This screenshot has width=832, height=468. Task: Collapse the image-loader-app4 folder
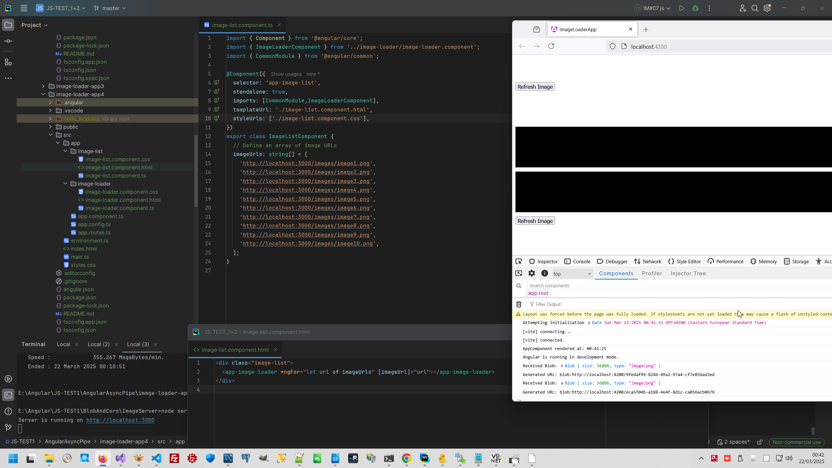[x=43, y=94]
